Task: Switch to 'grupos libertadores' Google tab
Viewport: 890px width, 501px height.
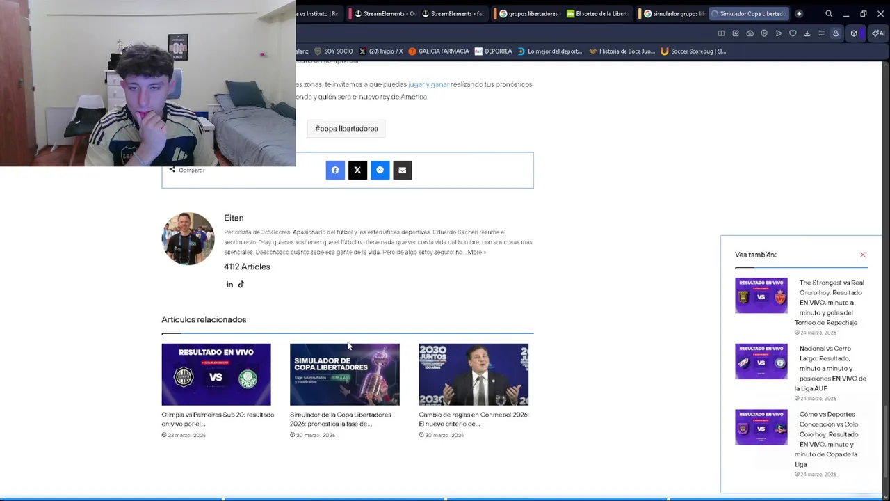Action: click(528, 13)
